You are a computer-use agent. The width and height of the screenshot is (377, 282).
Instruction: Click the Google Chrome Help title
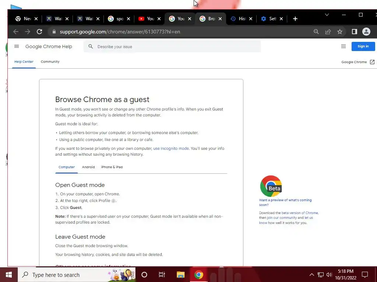pos(49,47)
